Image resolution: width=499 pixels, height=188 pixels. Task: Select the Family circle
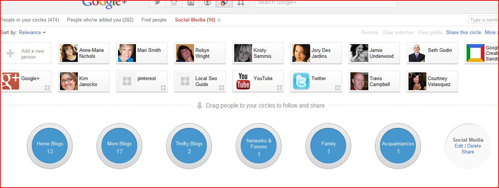point(328,146)
